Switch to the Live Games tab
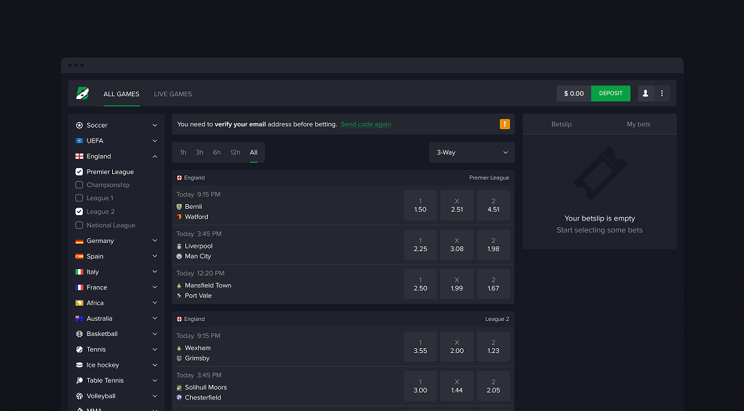 click(x=173, y=94)
